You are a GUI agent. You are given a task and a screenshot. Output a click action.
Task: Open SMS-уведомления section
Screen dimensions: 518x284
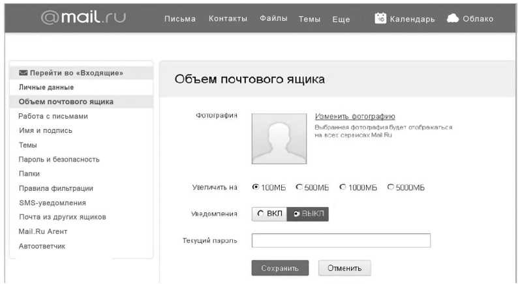(53, 203)
